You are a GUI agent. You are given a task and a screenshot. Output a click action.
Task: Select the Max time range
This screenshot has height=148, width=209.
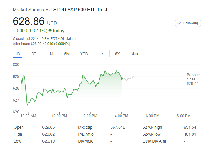[x=134, y=54]
